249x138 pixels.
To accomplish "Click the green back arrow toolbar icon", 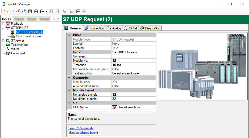I will [78, 11].
